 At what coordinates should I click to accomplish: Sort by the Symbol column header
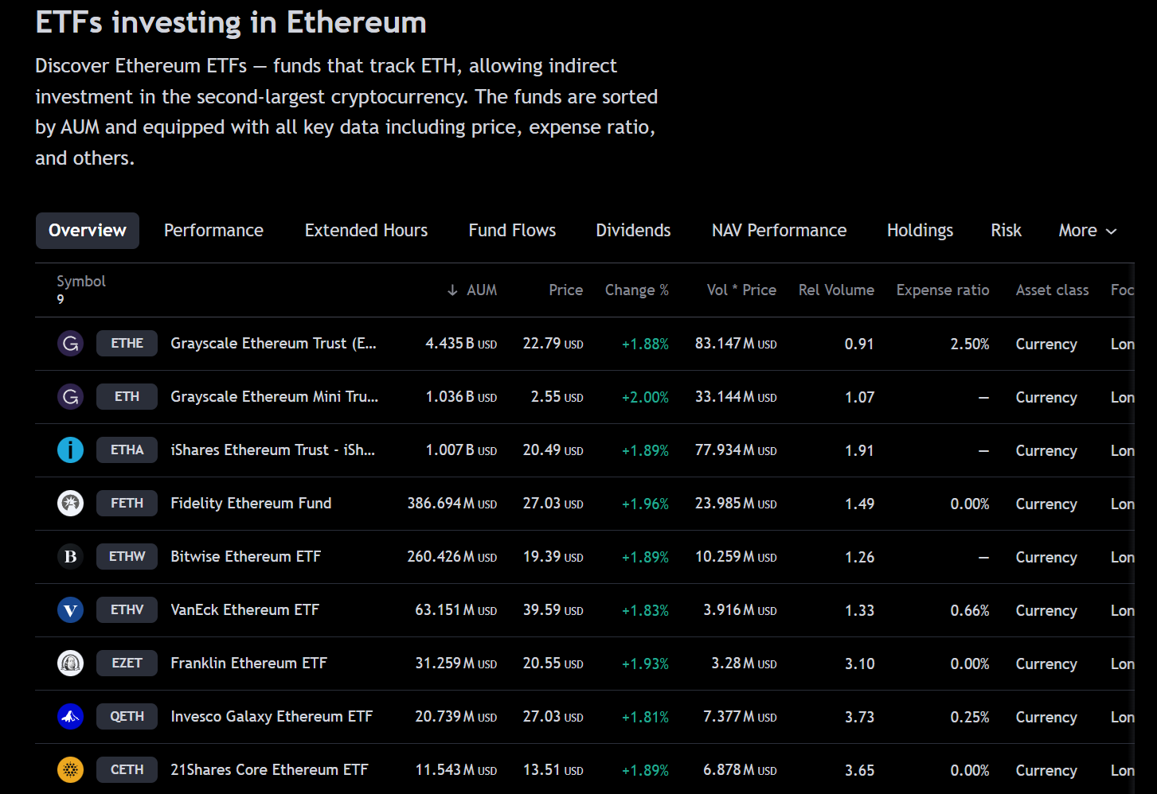[81, 282]
